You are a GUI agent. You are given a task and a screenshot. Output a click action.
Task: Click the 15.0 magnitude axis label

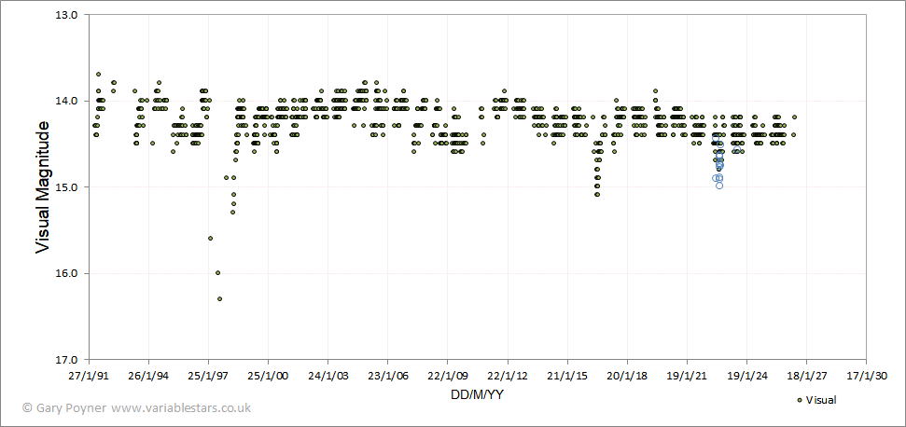point(67,187)
